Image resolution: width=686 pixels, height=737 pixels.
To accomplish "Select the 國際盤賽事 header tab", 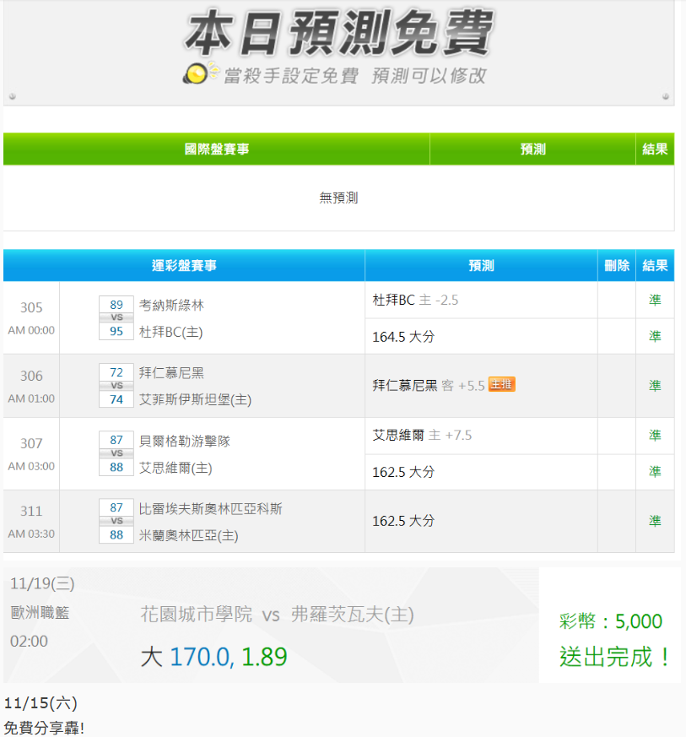I will [x=217, y=149].
